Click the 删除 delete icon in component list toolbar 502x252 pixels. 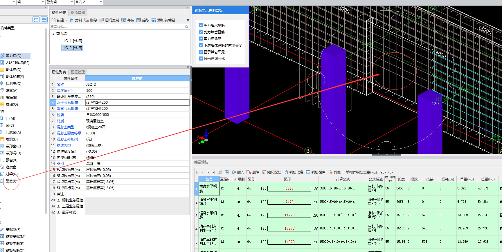pyautogui.click(x=87, y=20)
